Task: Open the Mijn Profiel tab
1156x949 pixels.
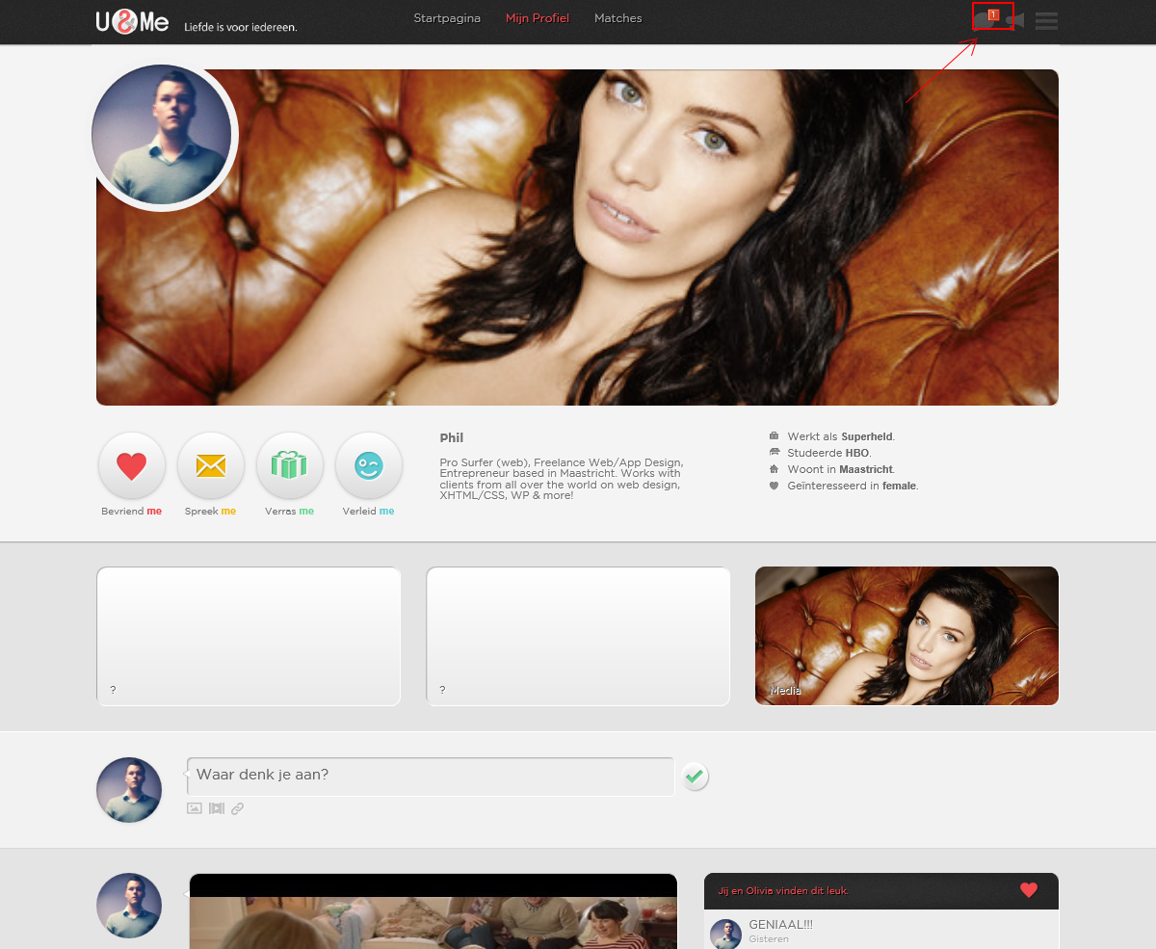Action: [x=537, y=18]
